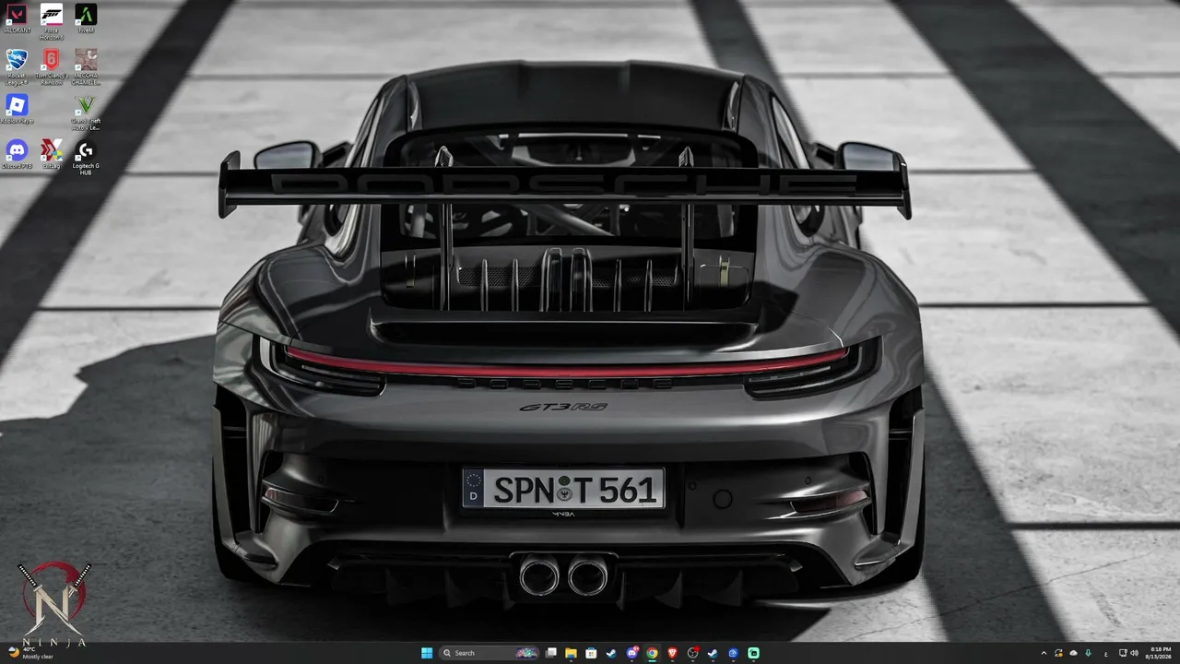This screenshot has height=664, width=1180.
Task: Switch to Google Chrome on the taskbar
Action: point(653,653)
